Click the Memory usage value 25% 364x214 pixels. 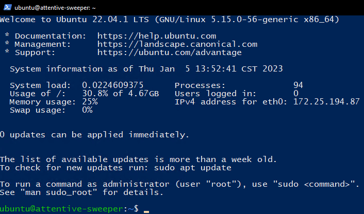click(x=90, y=102)
